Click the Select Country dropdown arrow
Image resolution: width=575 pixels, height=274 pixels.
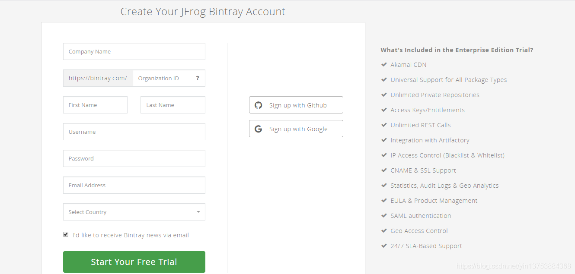click(x=198, y=212)
